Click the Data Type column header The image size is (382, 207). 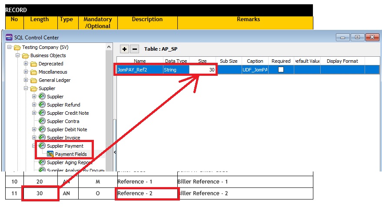click(x=176, y=61)
